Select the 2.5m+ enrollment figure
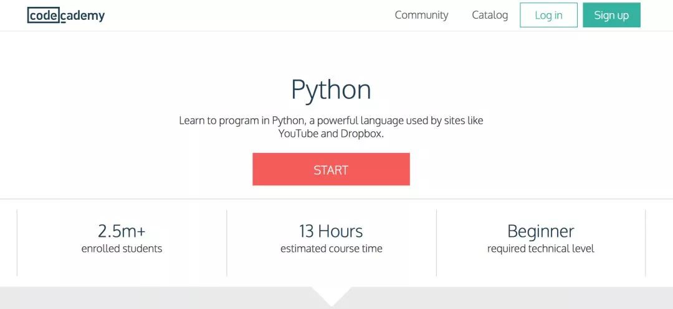 pos(122,231)
